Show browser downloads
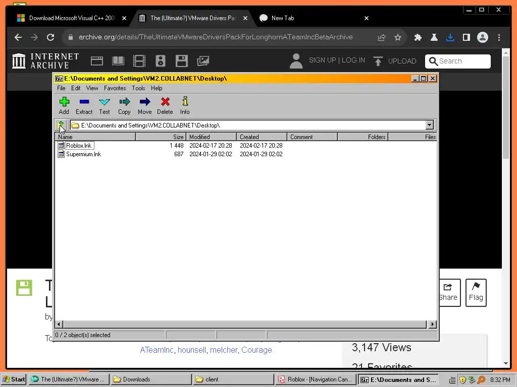Viewport: 517px width, 387px height. 450,37
